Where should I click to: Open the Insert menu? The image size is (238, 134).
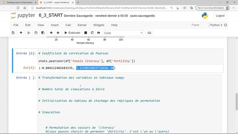coord(55,25)
